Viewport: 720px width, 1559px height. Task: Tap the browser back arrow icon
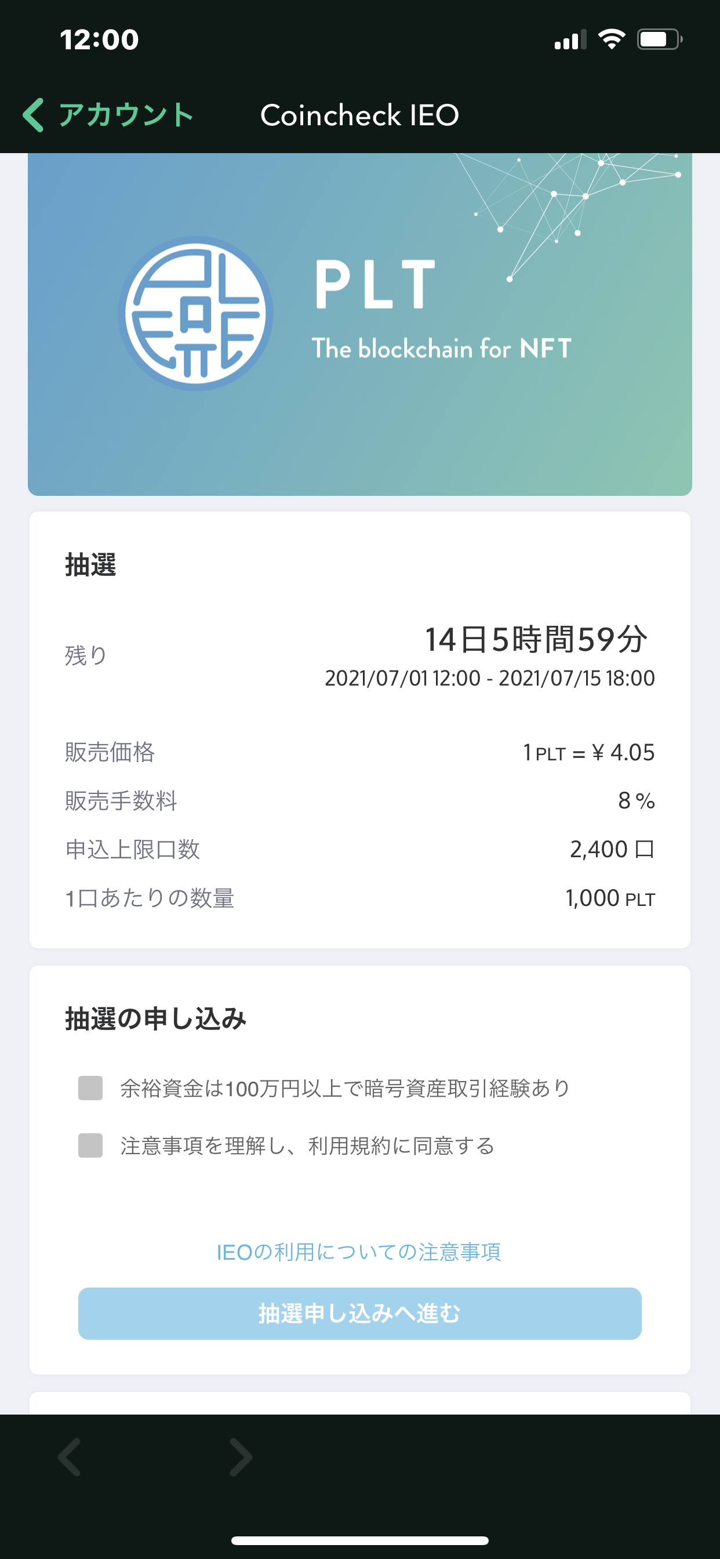(69, 1458)
